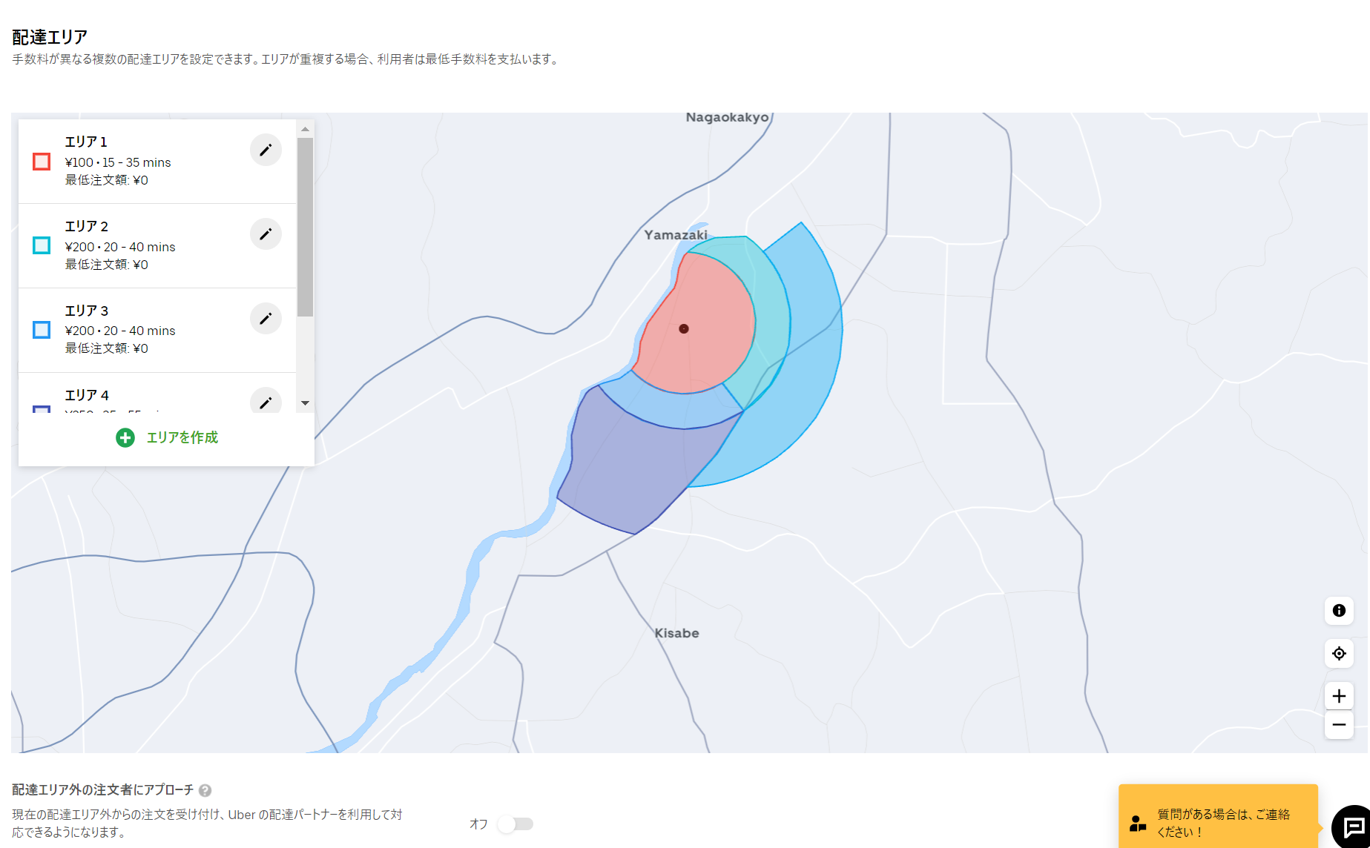Open edit mode for エリア 3
This screenshot has height=848, width=1370.
tap(266, 319)
